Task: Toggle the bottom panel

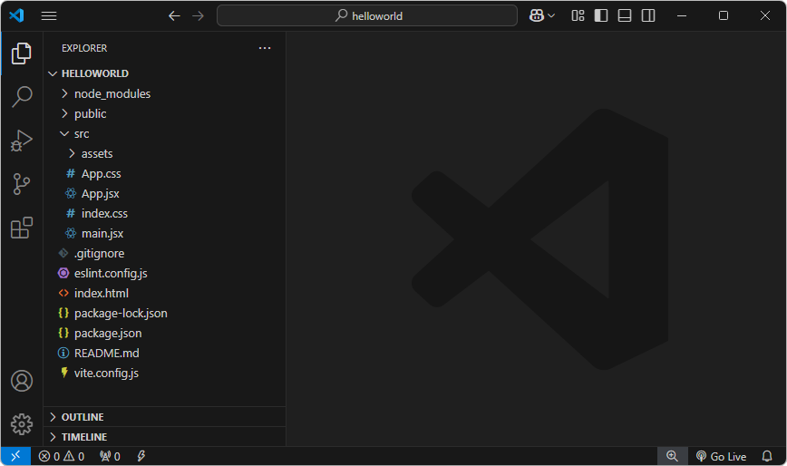Action: 625,15
